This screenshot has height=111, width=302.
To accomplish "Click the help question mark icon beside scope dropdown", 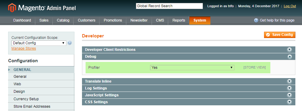I will [x=70, y=43].
